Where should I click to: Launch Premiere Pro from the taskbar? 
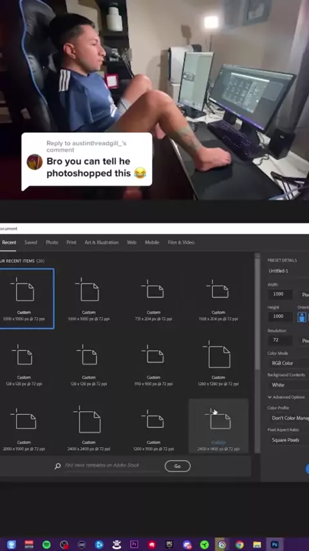(134, 545)
